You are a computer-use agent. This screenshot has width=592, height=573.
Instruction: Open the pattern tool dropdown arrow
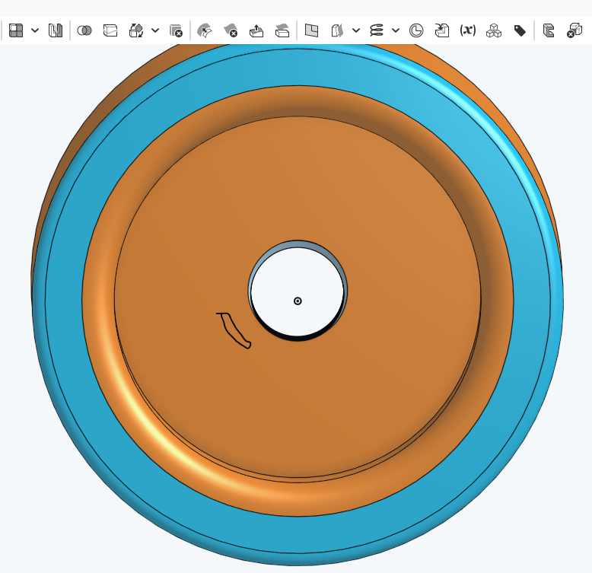(x=35, y=30)
